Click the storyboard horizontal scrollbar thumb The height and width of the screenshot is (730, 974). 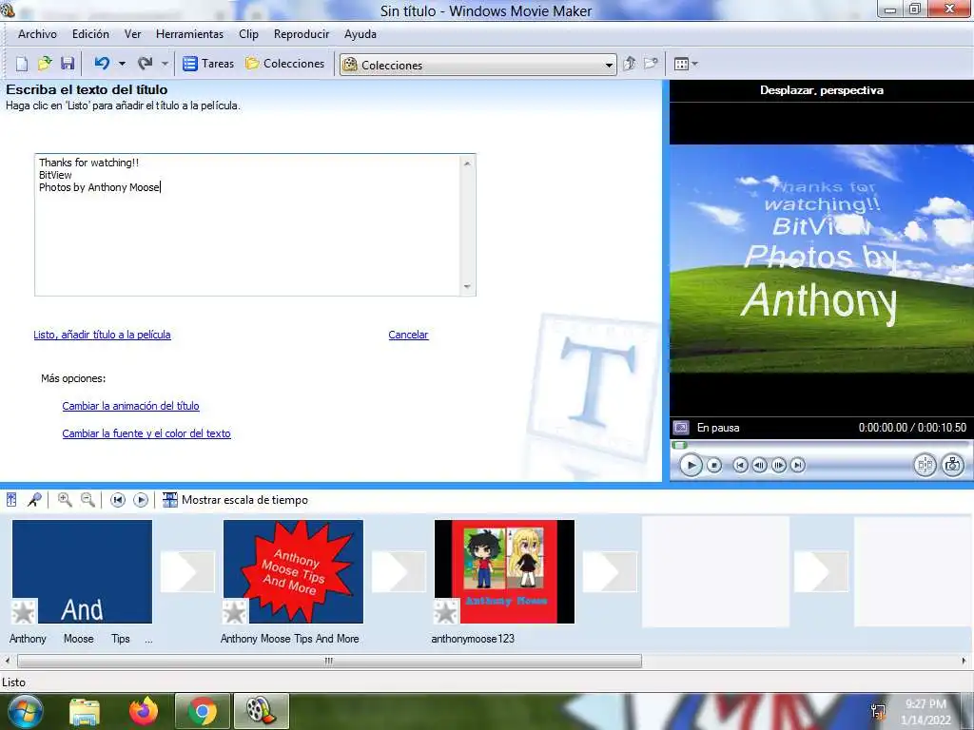tap(329, 662)
